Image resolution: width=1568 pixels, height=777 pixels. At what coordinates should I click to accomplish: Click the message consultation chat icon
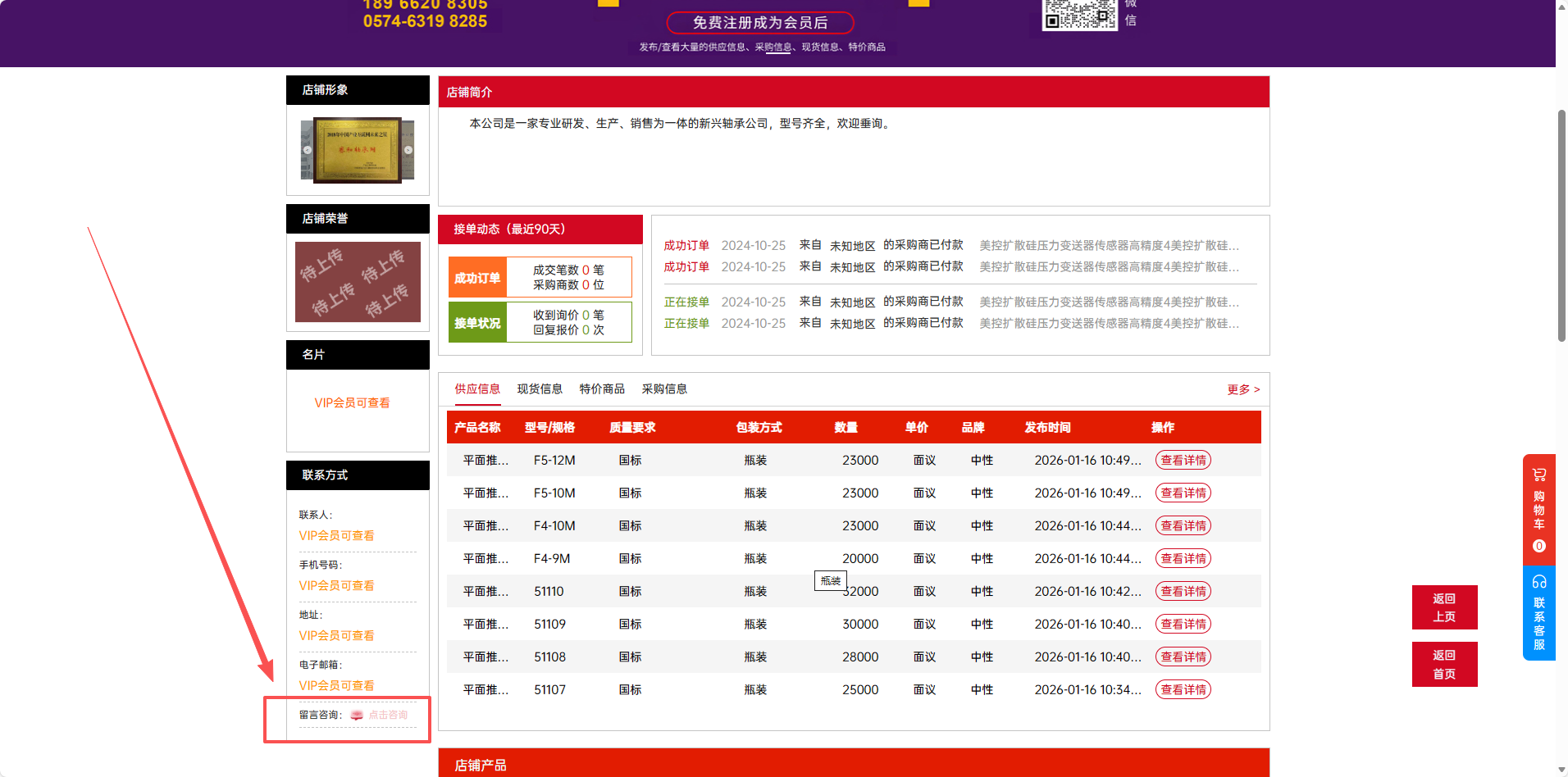tap(357, 716)
